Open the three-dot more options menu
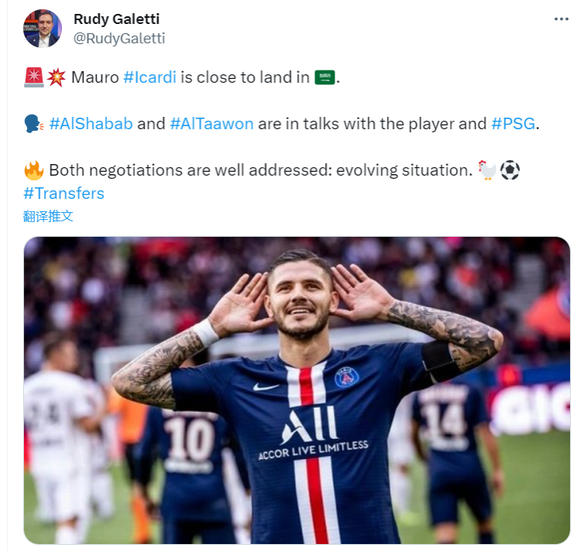The width and height of the screenshot is (584, 551). (x=561, y=19)
